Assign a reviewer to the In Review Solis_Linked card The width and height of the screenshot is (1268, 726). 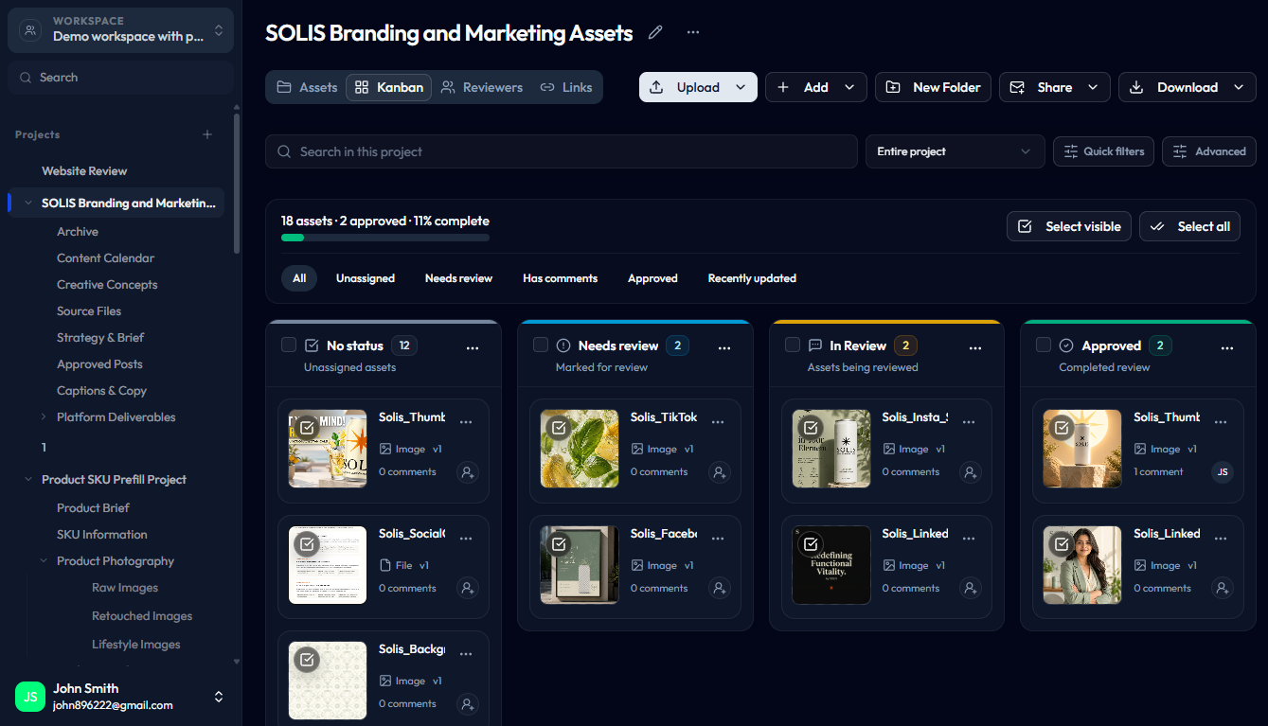(971, 589)
